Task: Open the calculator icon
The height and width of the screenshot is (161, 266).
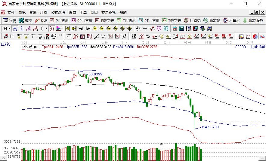Action: [x=182, y=29]
